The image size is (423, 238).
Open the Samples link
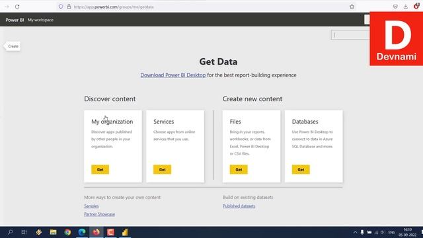(x=91, y=206)
